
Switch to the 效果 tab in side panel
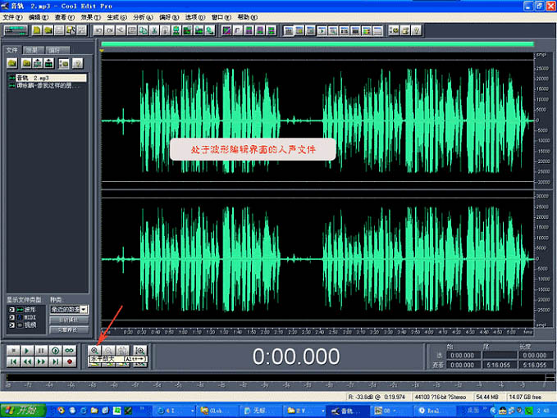(31, 50)
